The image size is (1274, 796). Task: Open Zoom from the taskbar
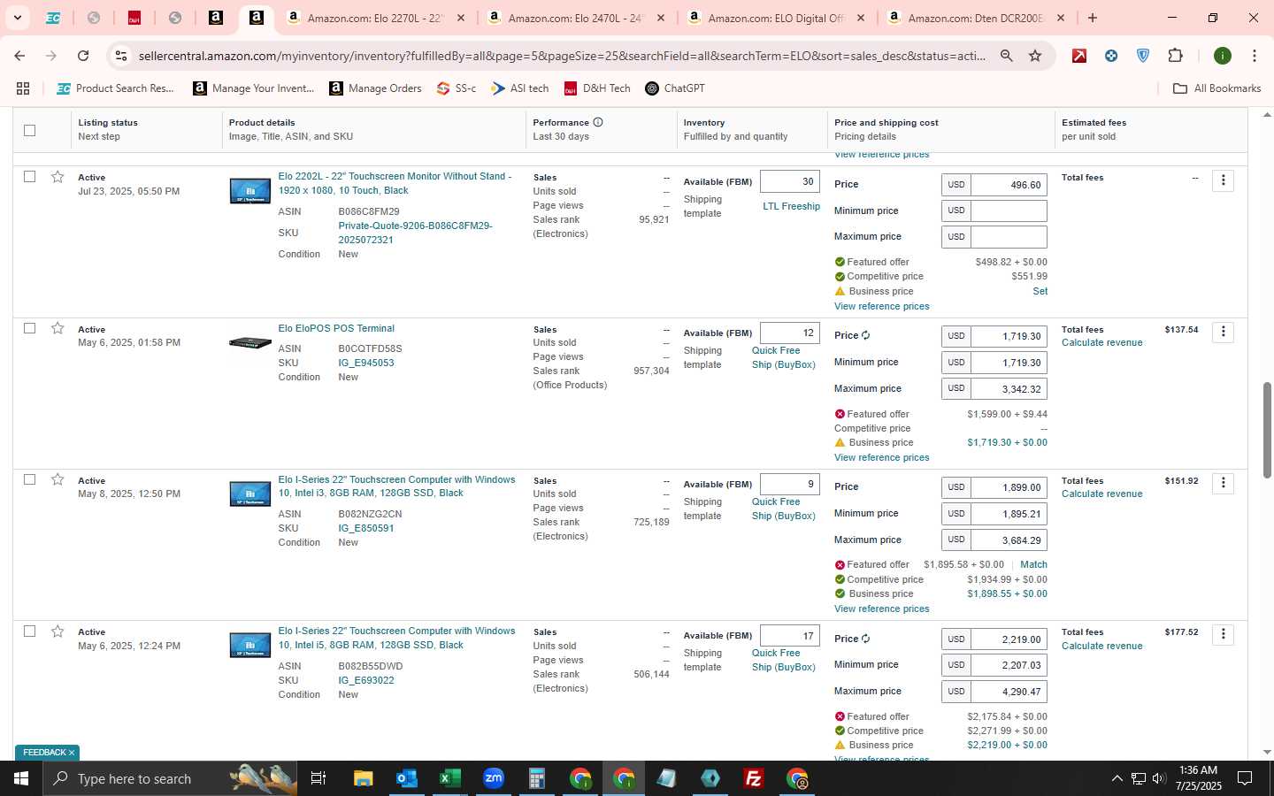493,778
